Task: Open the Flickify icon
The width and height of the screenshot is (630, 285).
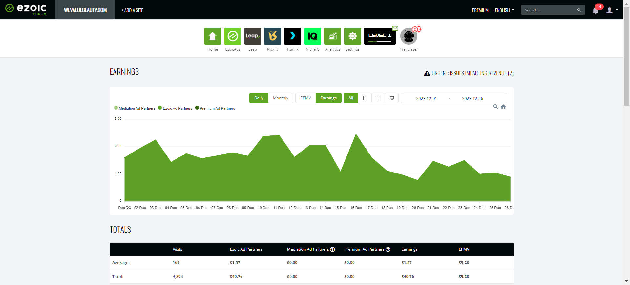Action: (273, 36)
